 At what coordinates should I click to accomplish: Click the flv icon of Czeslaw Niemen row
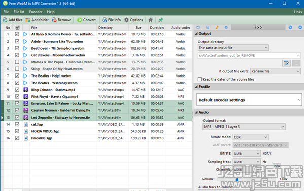26,110
